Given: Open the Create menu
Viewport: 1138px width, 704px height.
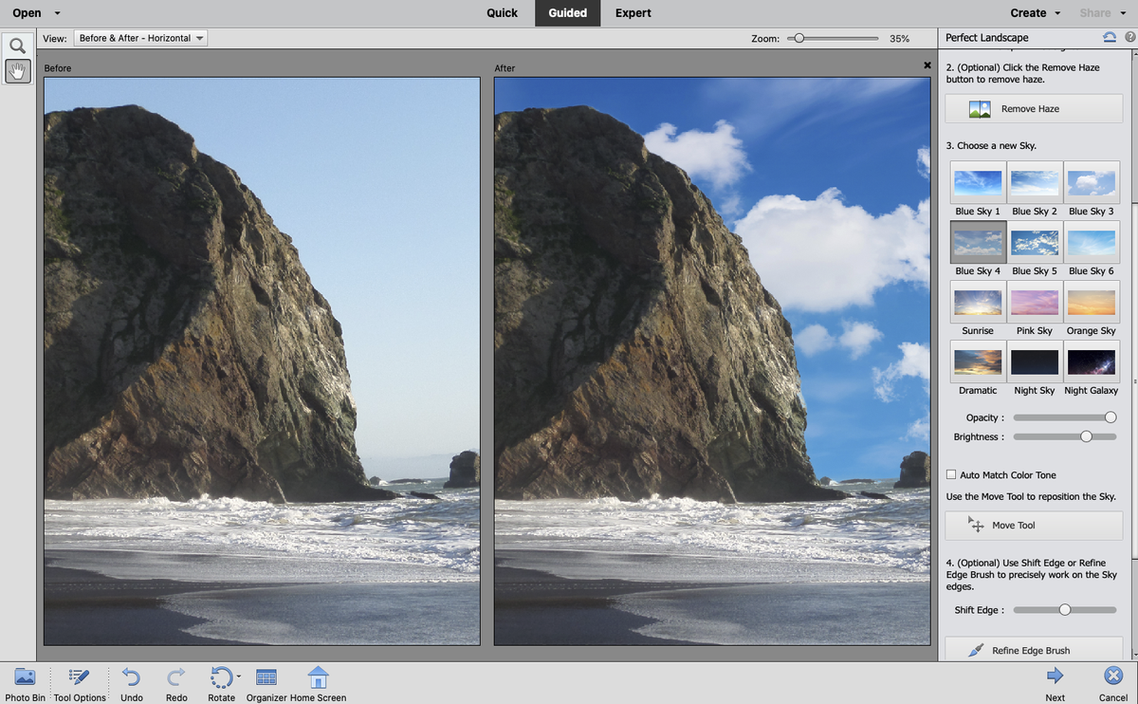Looking at the screenshot, I should (x=1027, y=12).
